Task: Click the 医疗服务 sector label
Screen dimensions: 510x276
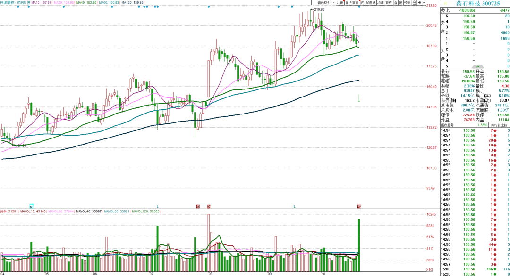Action: tap(447, 125)
